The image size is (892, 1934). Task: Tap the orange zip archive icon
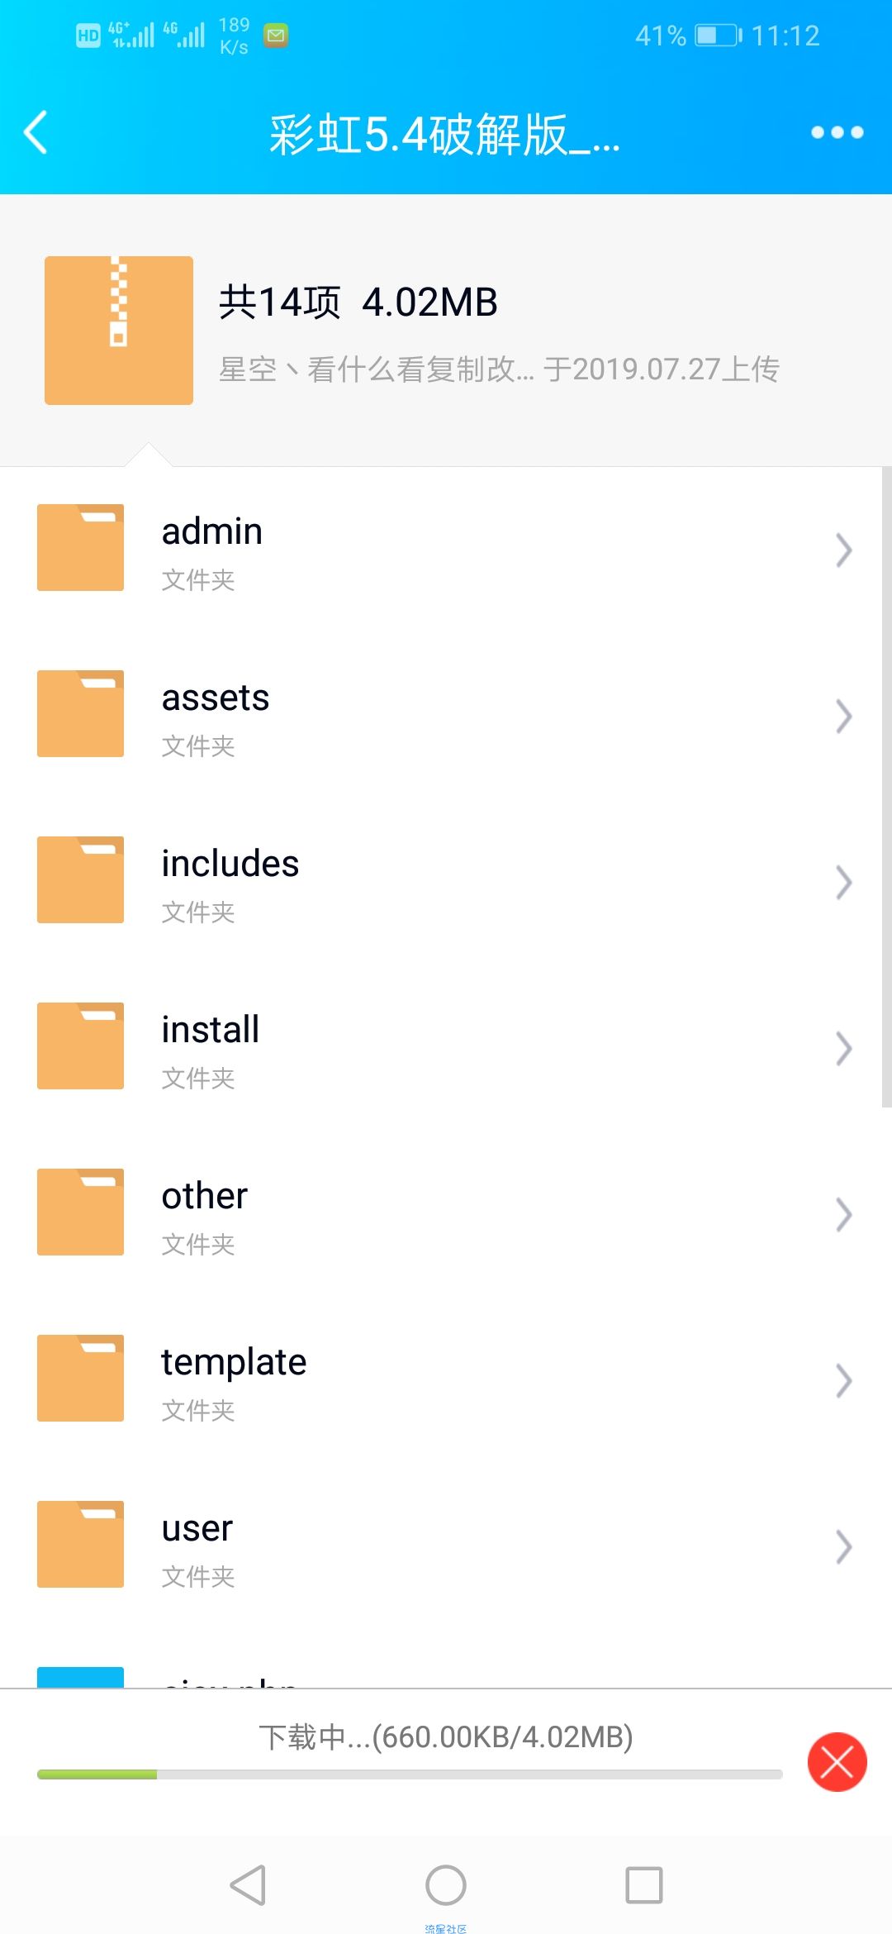click(119, 331)
